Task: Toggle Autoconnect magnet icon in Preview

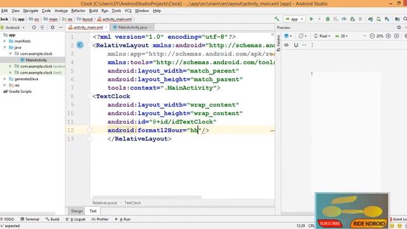Action: pyautogui.click(x=296, y=45)
